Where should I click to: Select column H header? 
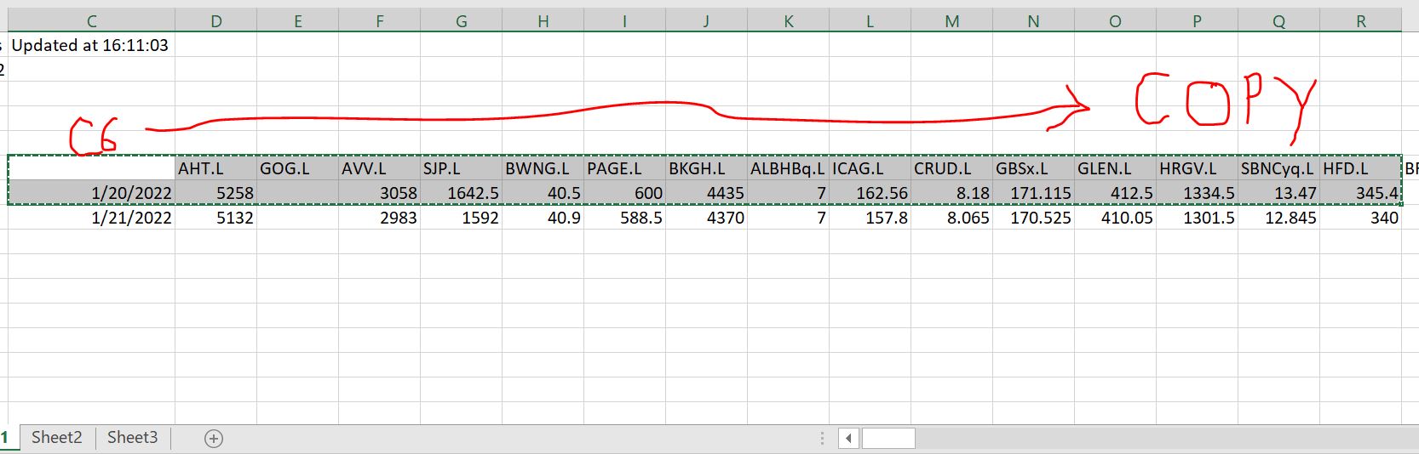[543, 21]
